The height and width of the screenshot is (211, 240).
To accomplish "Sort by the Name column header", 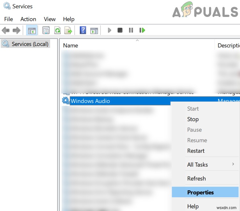I will click(x=71, y=45).
